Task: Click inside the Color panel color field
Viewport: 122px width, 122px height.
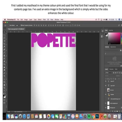Action: click(114, 38)
